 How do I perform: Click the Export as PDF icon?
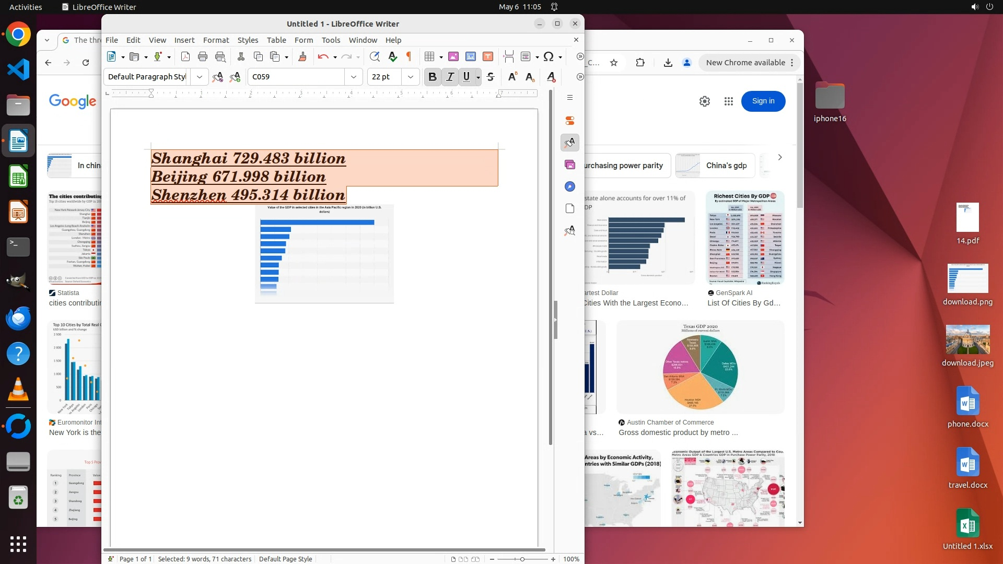click(185, 56)
